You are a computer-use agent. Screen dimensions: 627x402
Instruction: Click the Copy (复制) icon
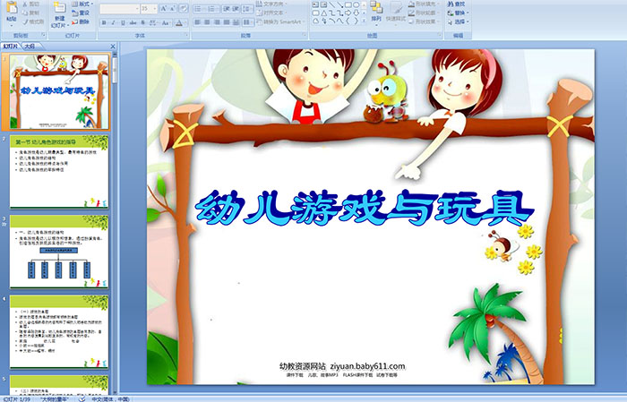pyautogui.click(x=25, y=13)
